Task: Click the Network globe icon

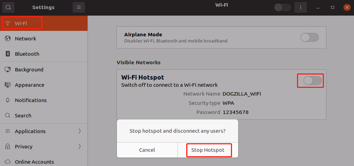Action: (x=7, y=39)
